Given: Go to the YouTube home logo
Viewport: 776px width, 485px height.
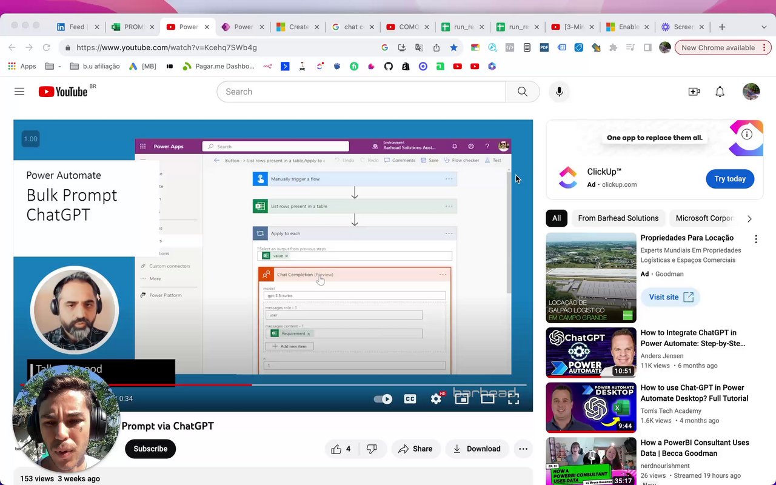Looking at the screenshot, I should (63, 92).
